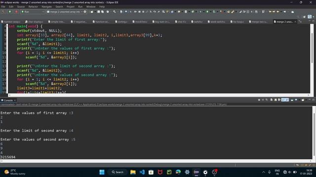Click the console Terminate icon
The image size is (316, 177).
click(259, 100)
